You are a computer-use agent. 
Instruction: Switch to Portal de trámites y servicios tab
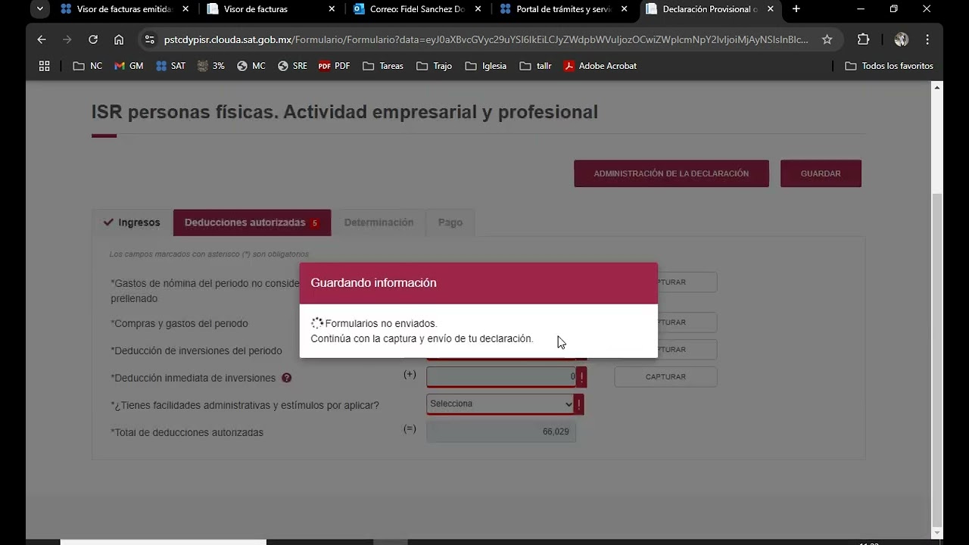click(562, 9)
